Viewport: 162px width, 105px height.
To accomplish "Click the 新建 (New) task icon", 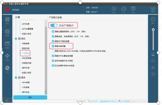I will 114,9.
